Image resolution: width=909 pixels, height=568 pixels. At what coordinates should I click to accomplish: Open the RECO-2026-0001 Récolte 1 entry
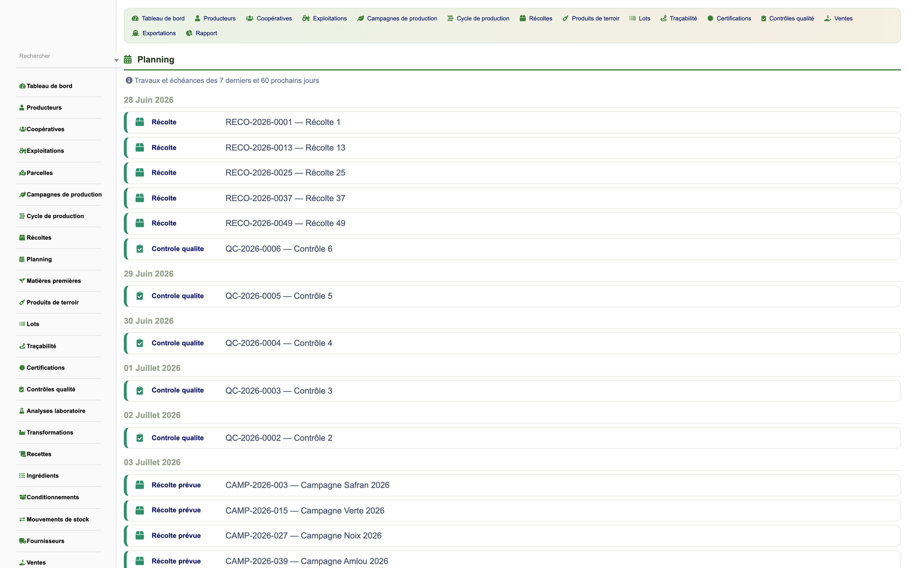point(512,122)
